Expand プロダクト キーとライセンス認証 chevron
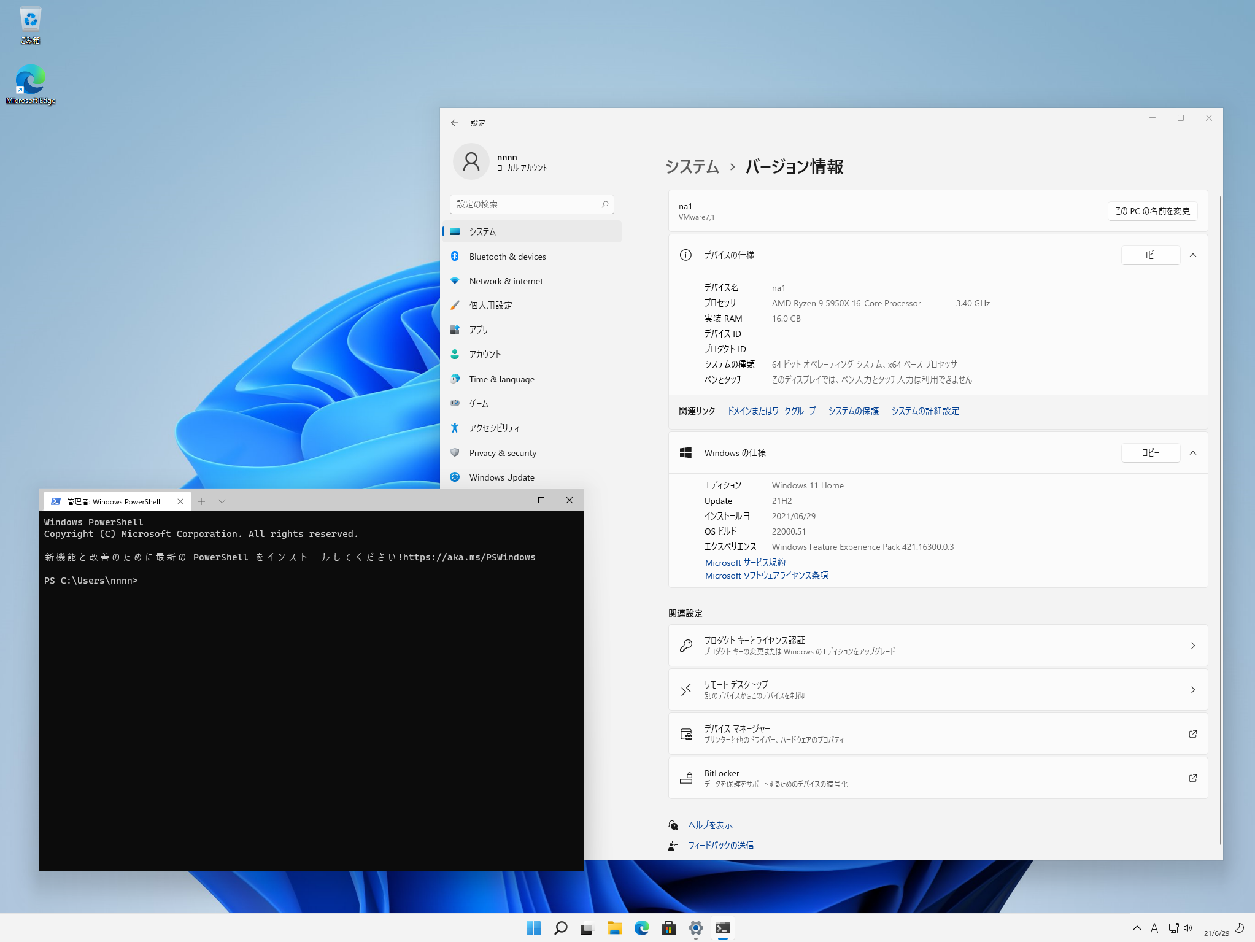The height and width of the screenshot is (942, 1255). (x=1193, y=646)
